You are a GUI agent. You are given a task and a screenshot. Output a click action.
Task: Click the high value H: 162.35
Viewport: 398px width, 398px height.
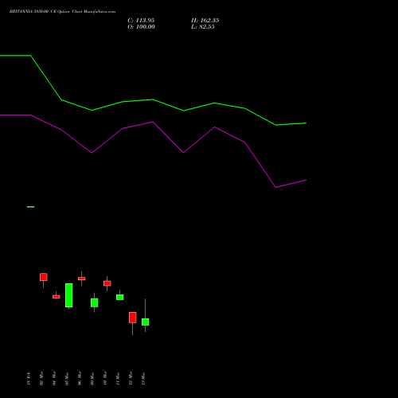click(x=205, y=21)
